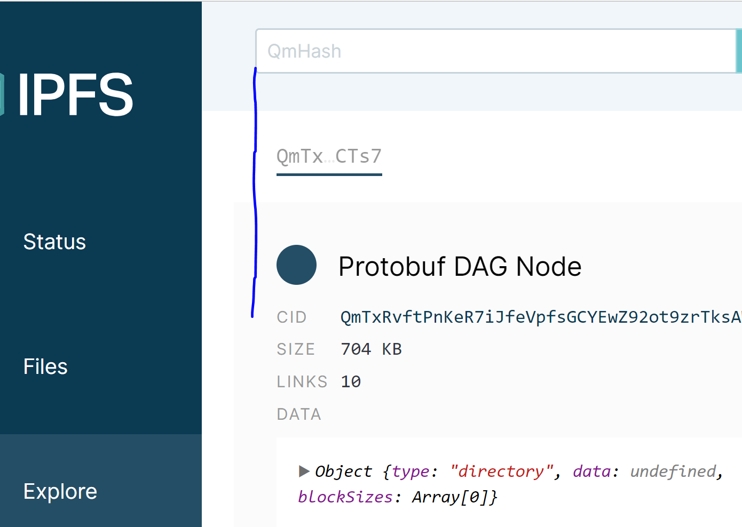This screenshot has height=527, width=742.
Task: Click the SIZE field label
Action: click(x=296, y=349)
